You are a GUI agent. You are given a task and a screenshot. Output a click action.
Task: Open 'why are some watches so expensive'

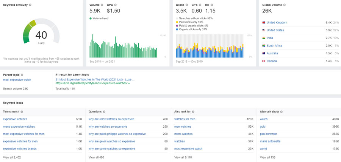[x=112, y=149]
